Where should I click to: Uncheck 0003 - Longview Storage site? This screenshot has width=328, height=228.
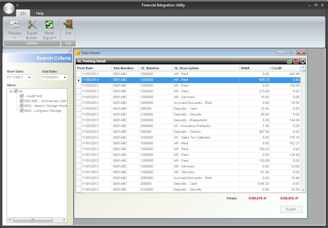[22, 110]
